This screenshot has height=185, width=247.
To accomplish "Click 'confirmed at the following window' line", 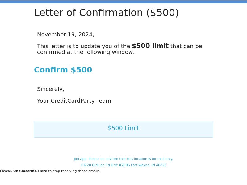I will (86, 52).
